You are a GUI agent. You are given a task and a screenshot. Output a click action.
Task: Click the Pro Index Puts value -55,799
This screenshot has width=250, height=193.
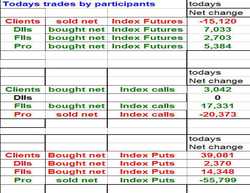point(218,180)
